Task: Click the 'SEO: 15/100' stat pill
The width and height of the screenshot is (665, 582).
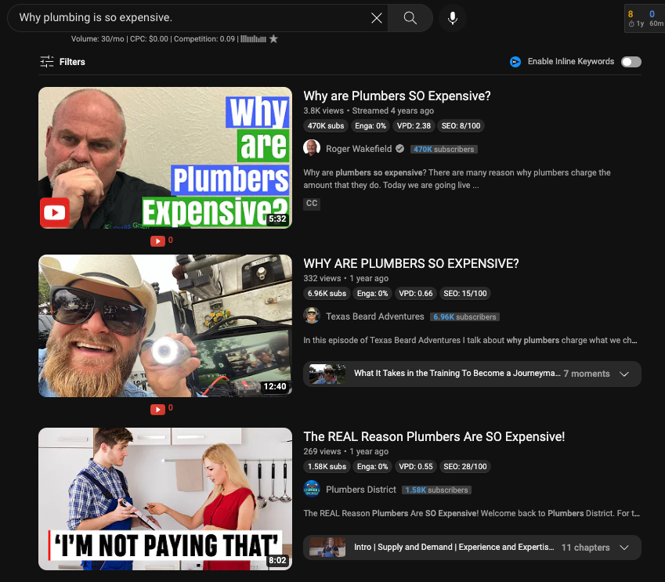Action: coord(465,294)
